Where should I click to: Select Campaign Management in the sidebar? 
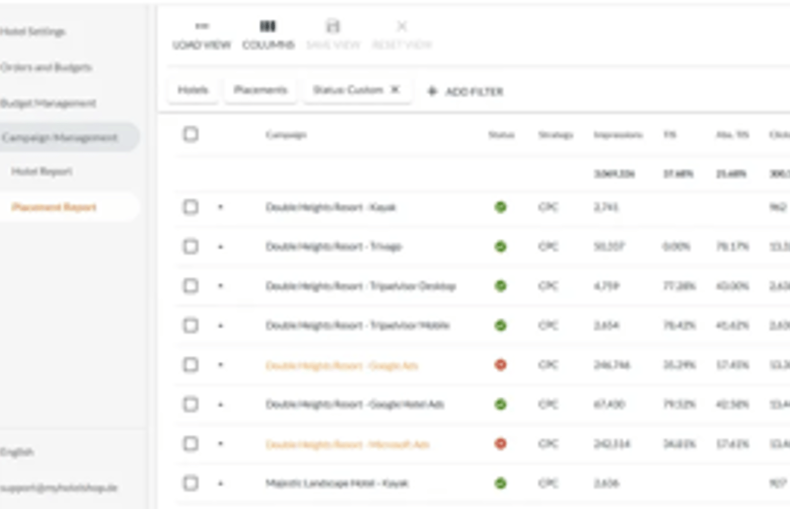69,137
